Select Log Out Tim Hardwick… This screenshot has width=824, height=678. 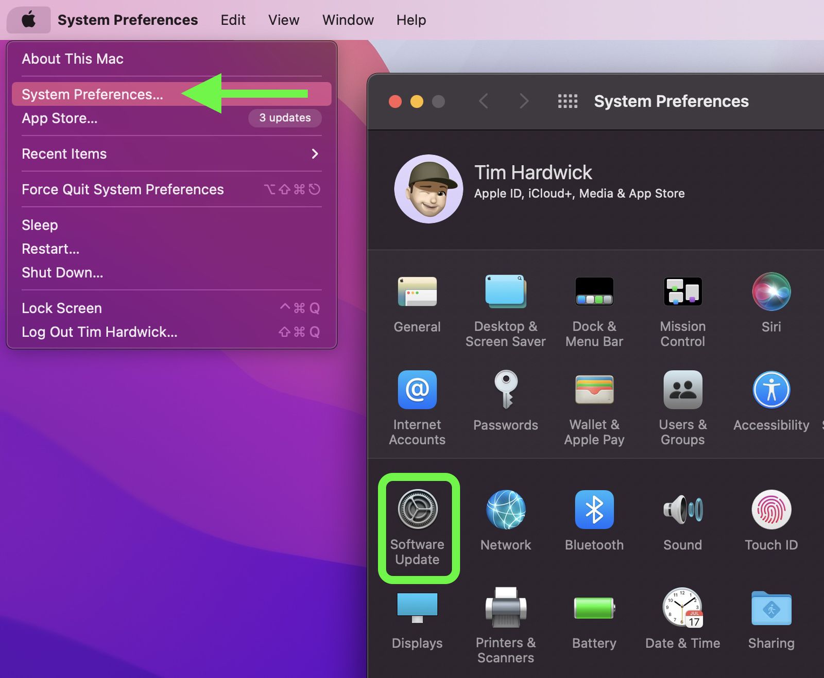pos(171,332)
